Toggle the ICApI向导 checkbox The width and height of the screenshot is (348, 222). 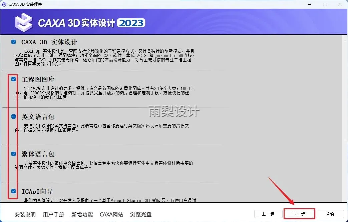(x=14, y=191)
